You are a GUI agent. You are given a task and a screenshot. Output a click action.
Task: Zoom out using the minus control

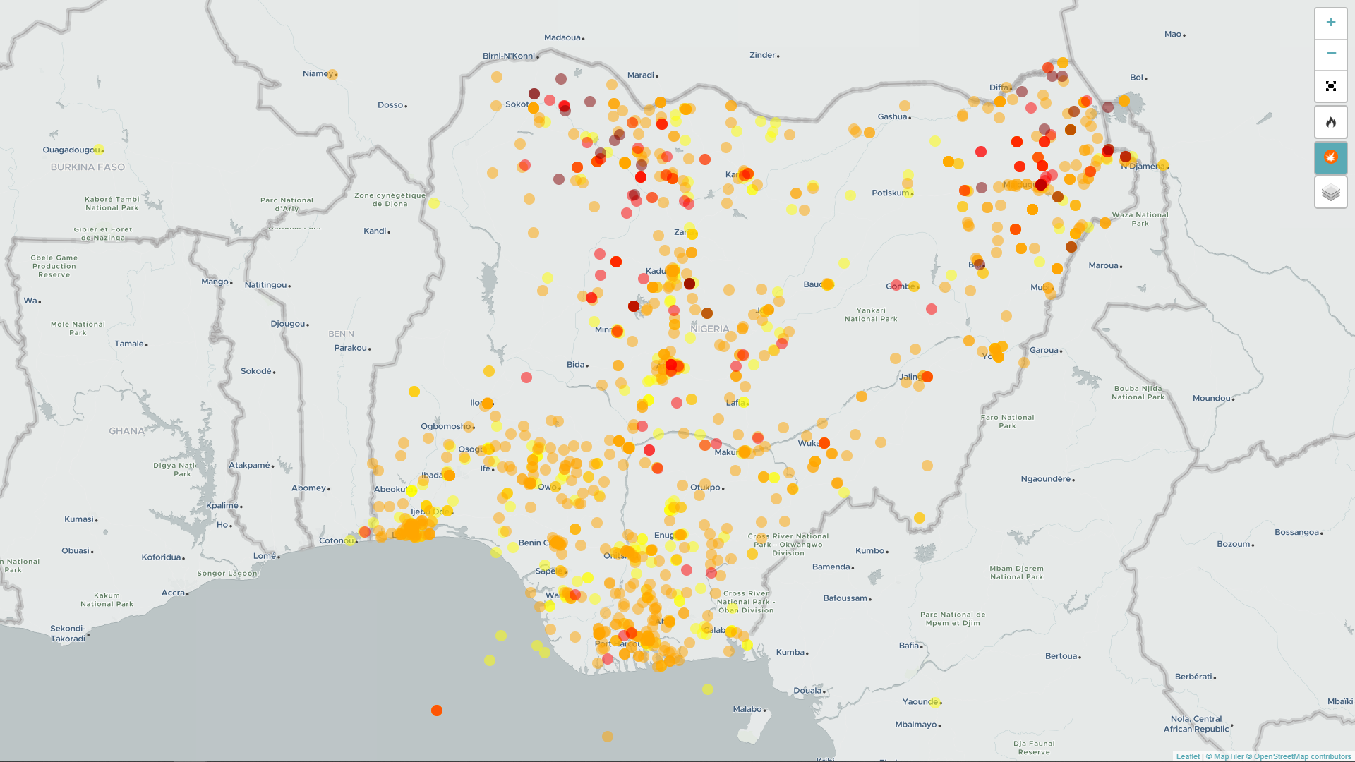[x=1331, y=53]
